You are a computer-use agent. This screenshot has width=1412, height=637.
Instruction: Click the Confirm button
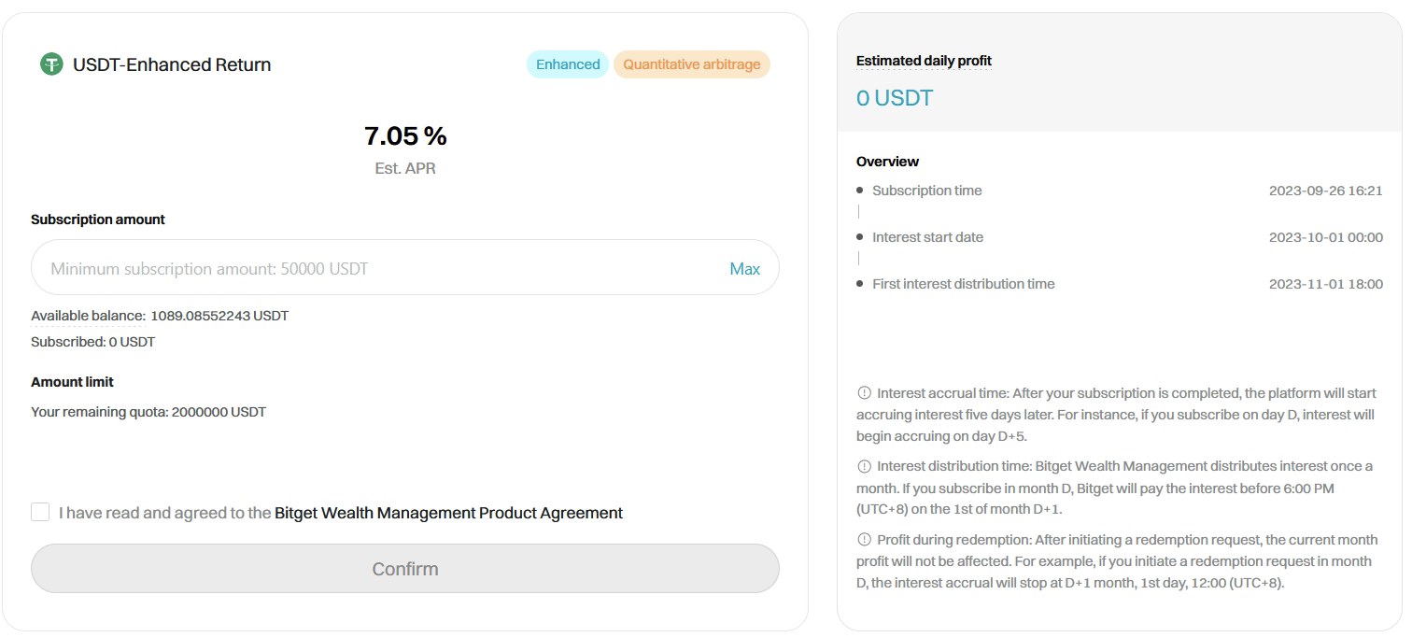[405, 569]
